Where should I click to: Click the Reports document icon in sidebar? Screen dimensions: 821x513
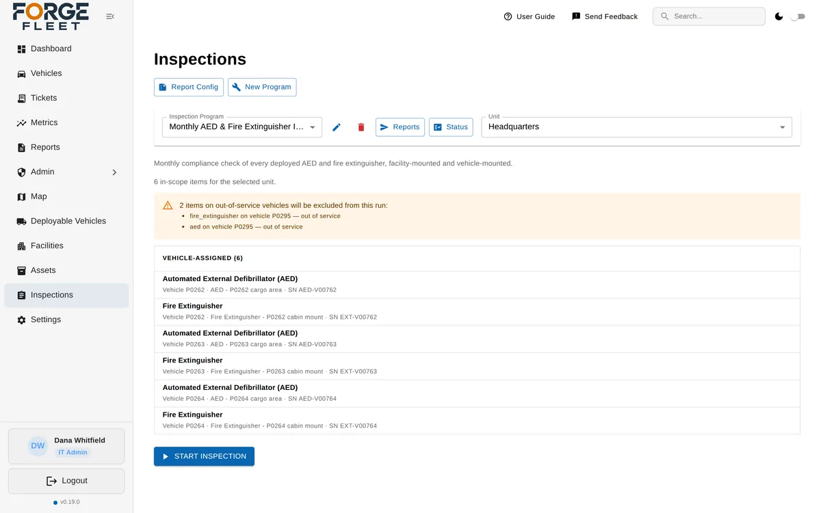(21, 148)
